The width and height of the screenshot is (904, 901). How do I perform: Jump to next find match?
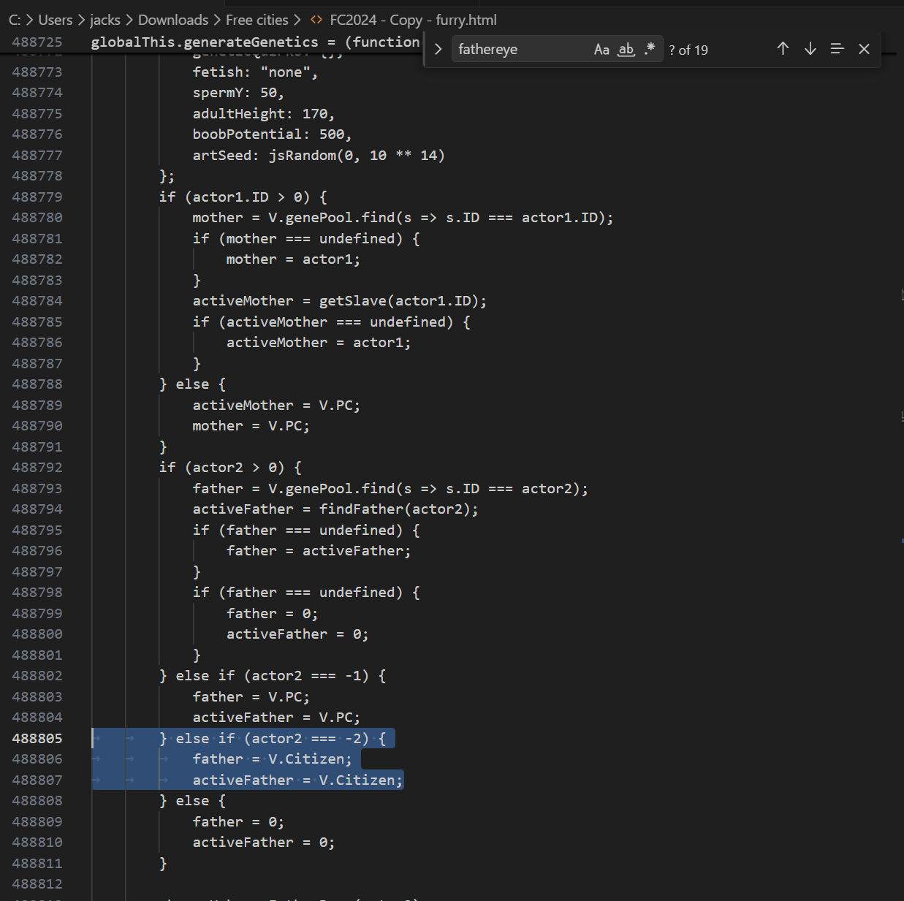tap(810, 49)
